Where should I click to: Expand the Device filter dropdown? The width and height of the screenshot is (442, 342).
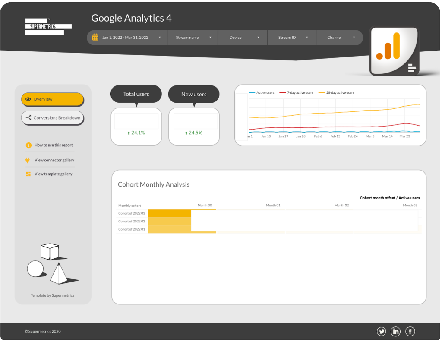click(243, 38)
